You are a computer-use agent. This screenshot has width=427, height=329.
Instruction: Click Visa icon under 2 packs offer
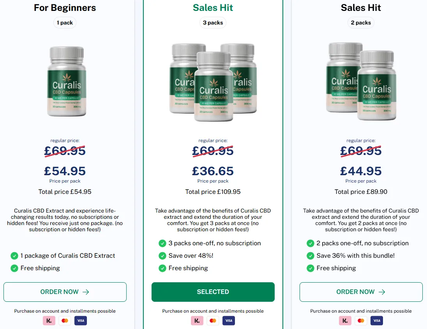(x=377, y=320)
